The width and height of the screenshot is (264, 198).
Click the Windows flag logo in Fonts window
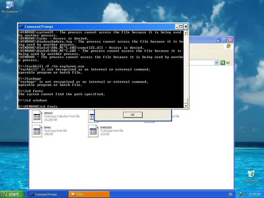[x=228, y=46]
